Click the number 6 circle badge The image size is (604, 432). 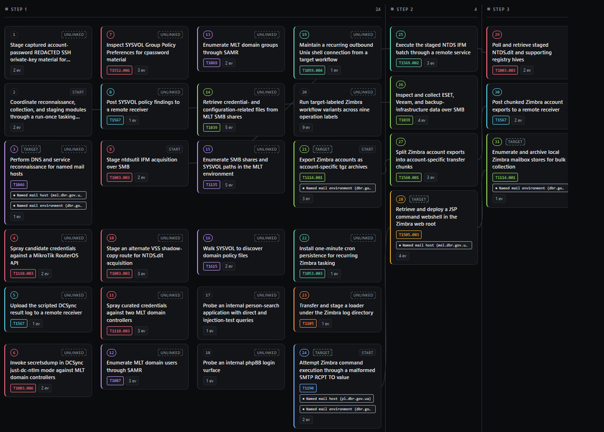[x=14, y=353]
